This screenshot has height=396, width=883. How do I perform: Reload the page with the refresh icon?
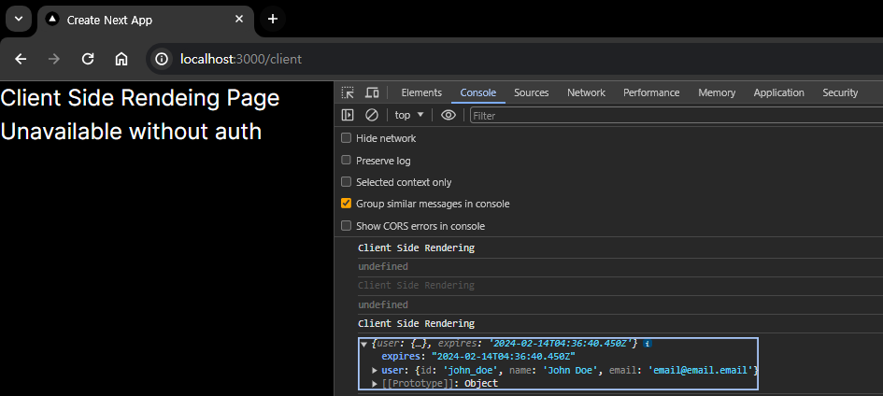click(x=87, y=59)
